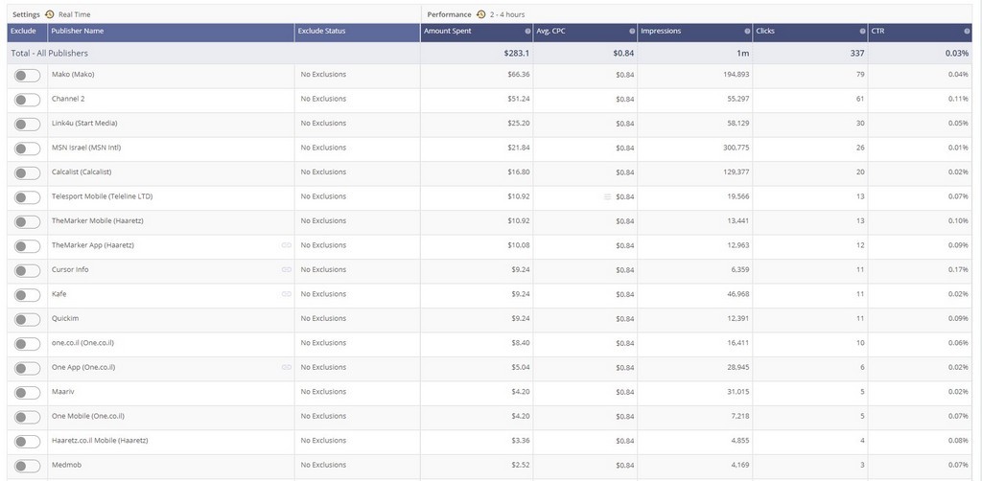
Task: Toggle exclude switch for Quickim
Action: tap(28, 320)
